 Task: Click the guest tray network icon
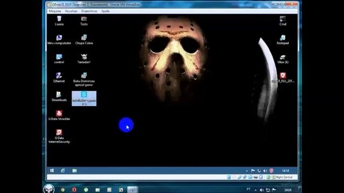[x=259, y=170]
